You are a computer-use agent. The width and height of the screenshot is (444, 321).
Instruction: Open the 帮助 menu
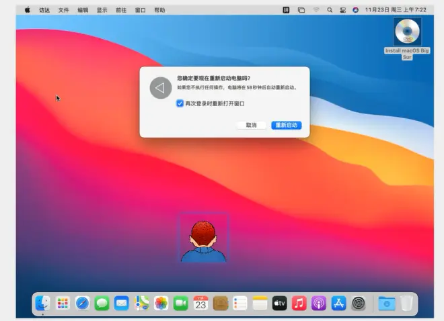159,10
